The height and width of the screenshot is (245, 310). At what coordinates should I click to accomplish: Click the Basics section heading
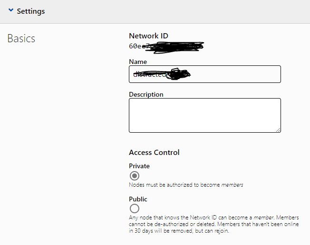[x=21, y=38]
